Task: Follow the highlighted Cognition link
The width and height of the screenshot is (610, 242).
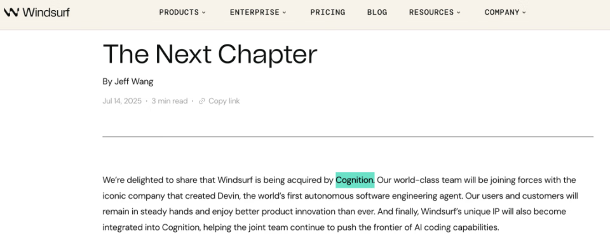Action: tap(355, 180)
